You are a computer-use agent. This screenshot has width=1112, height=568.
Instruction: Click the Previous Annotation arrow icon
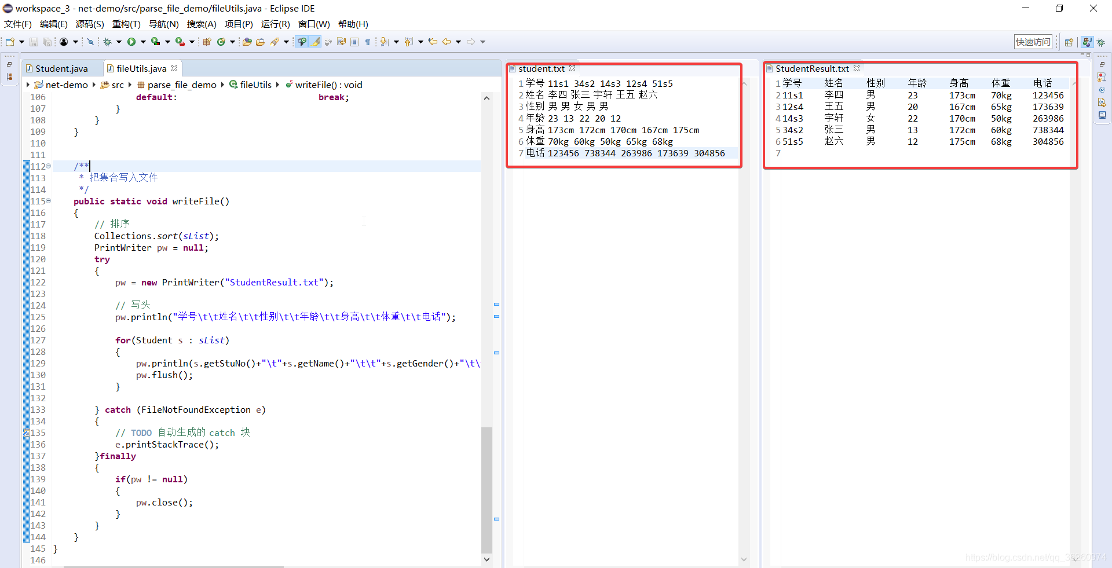coord(409,42)
